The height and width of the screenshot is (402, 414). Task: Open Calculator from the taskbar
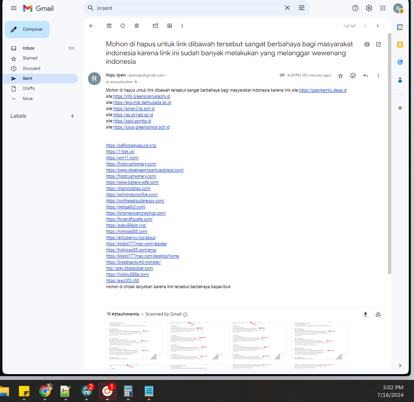click(x=128, y=391)
